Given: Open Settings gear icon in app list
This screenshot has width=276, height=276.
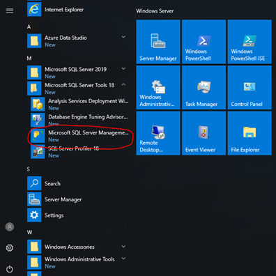Looking at the screenshot, I should (34, 215).
